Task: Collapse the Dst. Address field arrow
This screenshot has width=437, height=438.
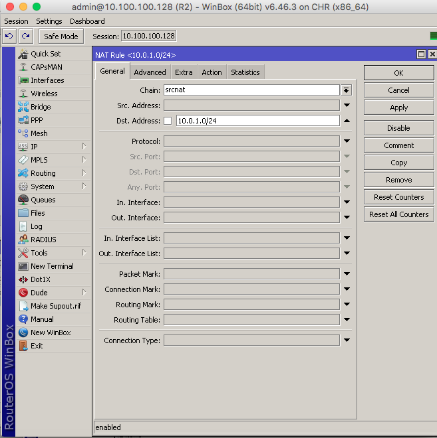Action: 347,121
